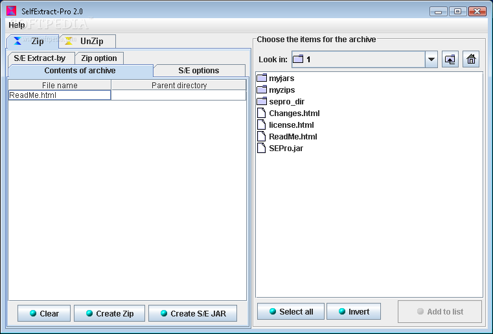Minimize the SelfExtract-Pro window

point(439,11)
